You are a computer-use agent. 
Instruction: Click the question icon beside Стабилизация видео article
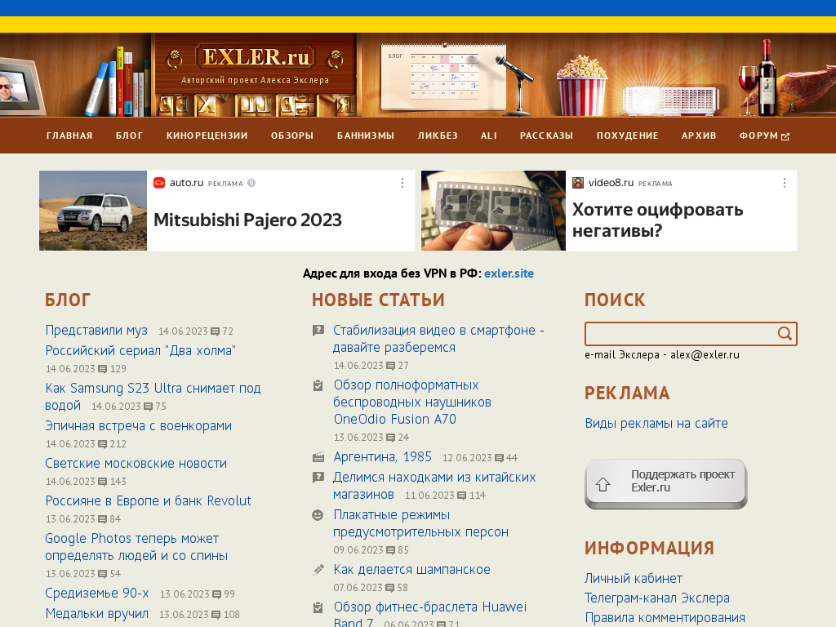318,331
